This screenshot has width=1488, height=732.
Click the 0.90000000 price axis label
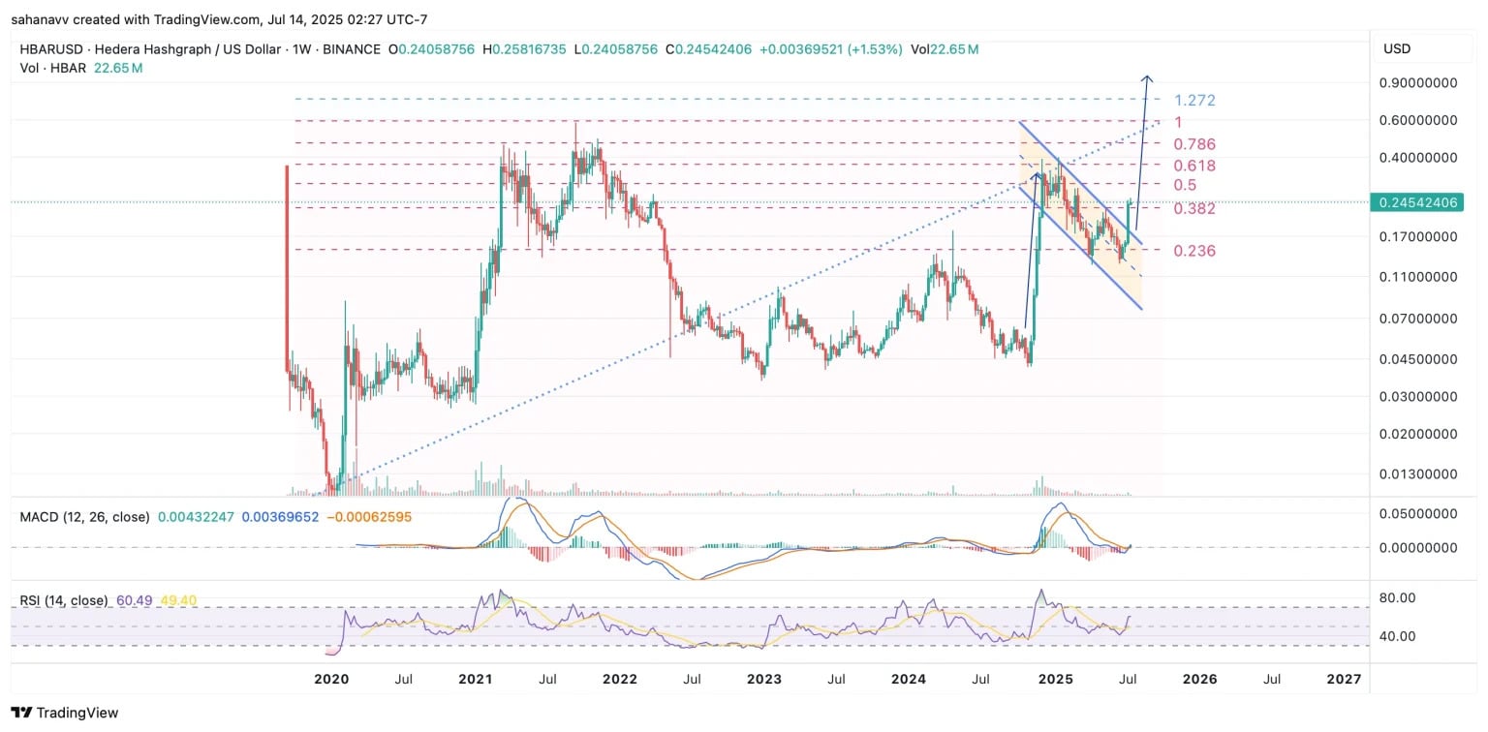click(x=1417, y=83)
